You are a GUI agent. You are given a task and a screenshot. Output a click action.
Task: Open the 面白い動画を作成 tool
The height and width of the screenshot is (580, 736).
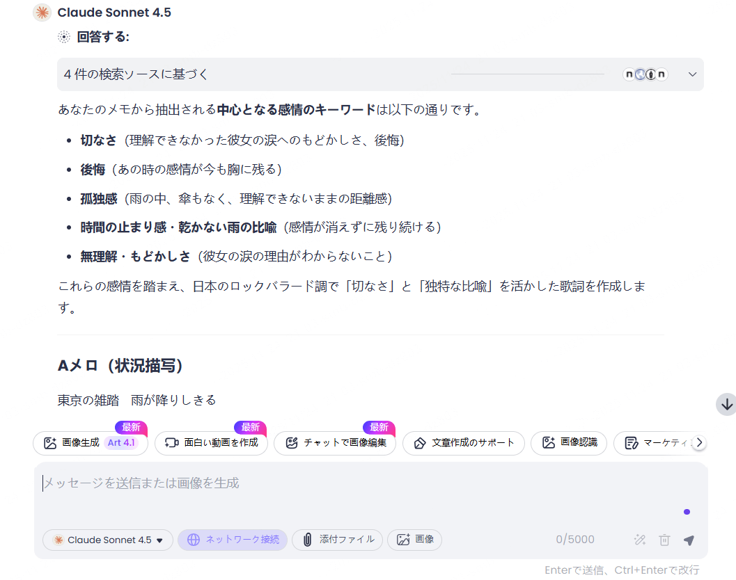click(x=211, y=443)
